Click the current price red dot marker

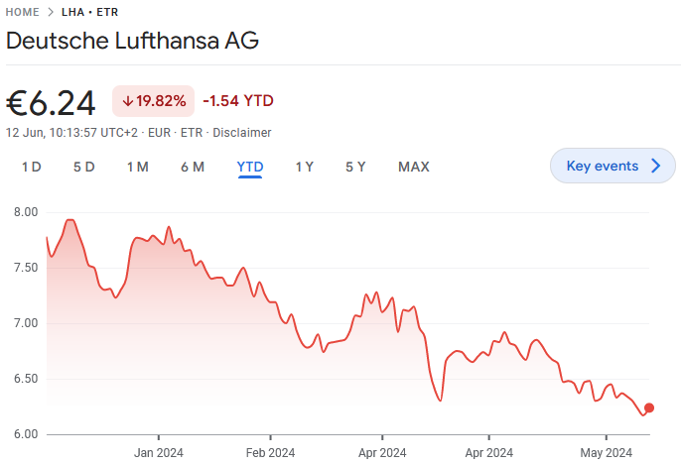649,407
